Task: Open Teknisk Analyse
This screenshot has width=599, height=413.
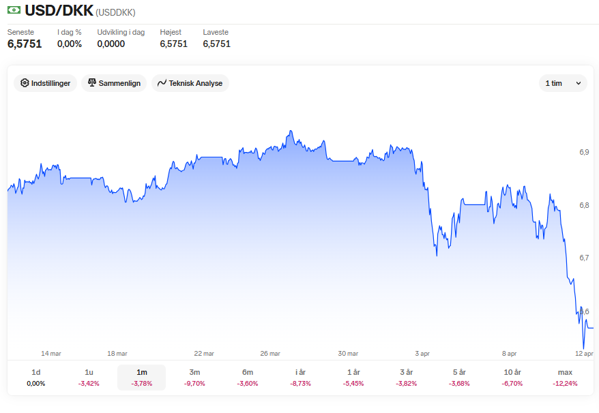Action: point(190,83)
